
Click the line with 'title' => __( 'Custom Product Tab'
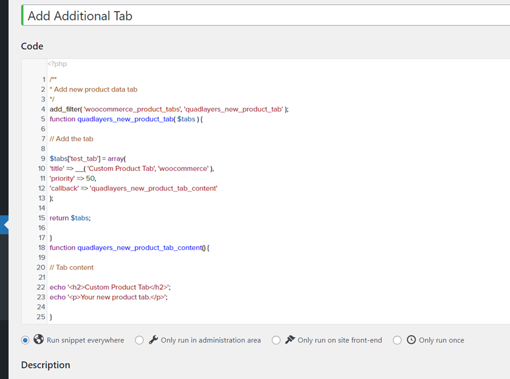(132, 169)
